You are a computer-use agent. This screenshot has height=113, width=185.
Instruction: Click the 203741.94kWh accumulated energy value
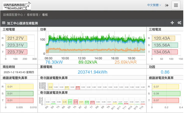pos(92,72)
